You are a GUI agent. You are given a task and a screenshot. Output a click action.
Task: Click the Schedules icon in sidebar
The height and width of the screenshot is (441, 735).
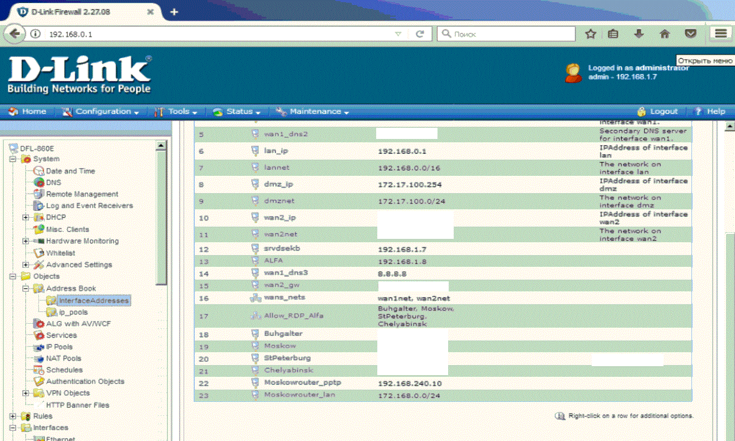coord(39,370)
